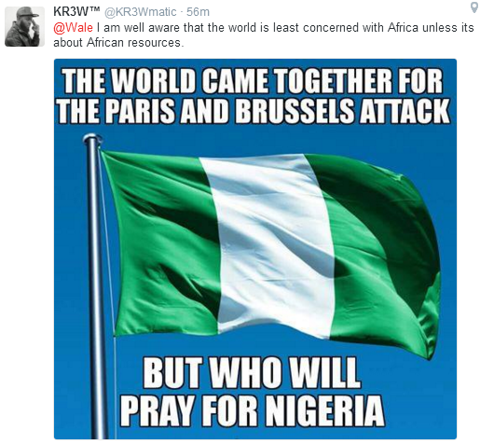This screenshot has width=494, height=444.
Task: Click the location pin icon on the tweet
Action: [x=474, y=7]
